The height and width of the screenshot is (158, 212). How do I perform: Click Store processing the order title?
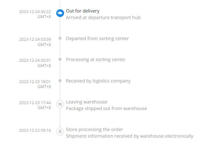[94, 129]
